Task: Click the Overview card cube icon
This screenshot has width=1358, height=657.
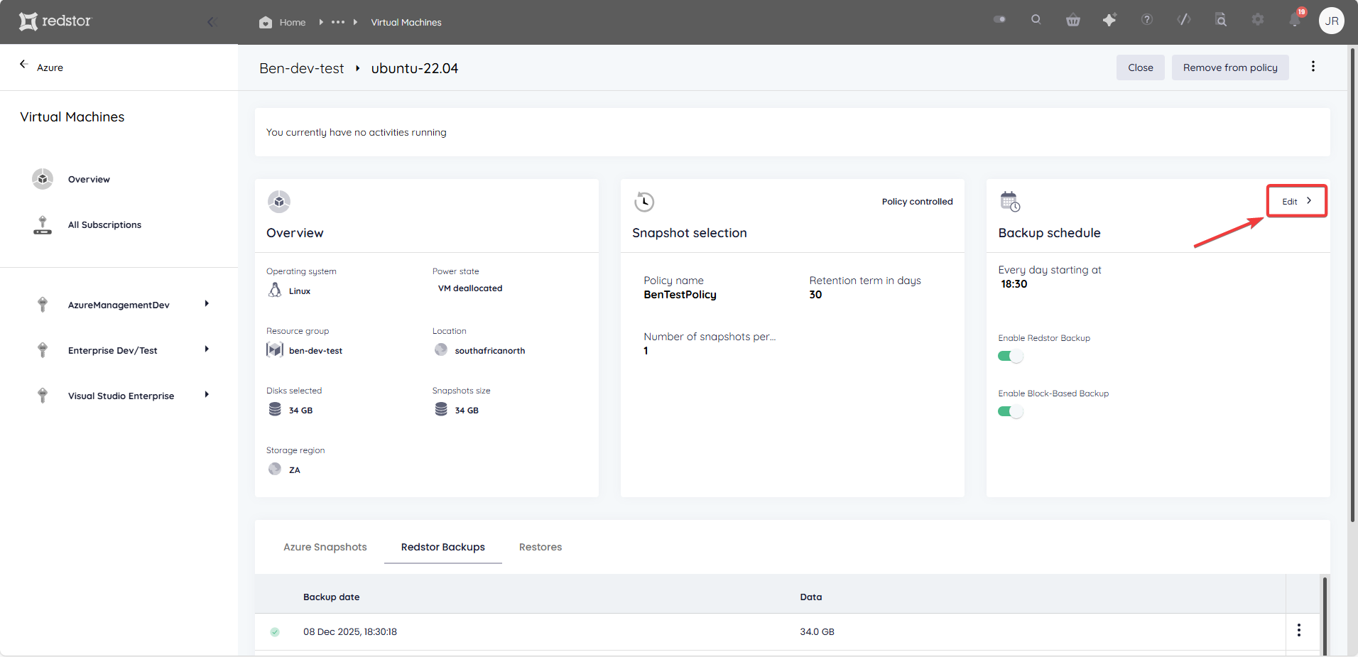Action: coord(279,202)
